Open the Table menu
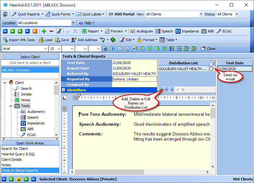This screenshot has width=254, height=183. click(168, 40)
